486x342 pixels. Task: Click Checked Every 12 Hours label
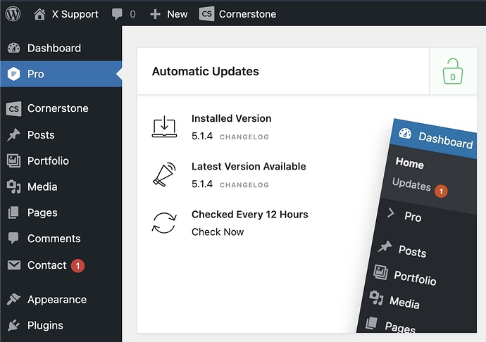[x=250, y=215]
